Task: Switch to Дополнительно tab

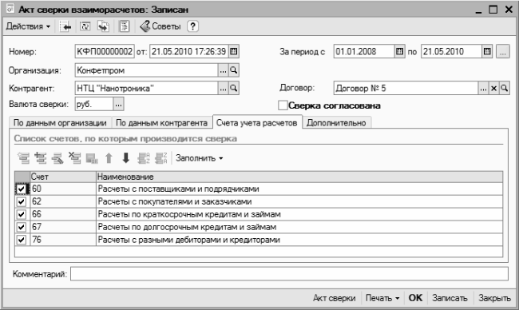Action: pyautogui.click(x=336, y=123)
